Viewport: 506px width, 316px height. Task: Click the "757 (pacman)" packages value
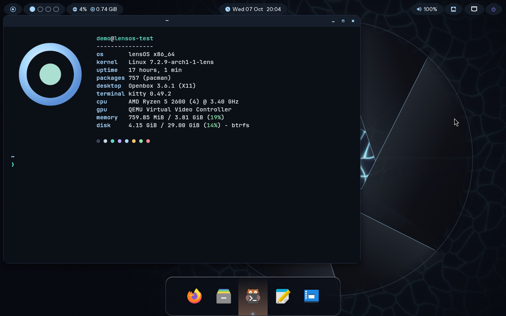coord(150,78)
